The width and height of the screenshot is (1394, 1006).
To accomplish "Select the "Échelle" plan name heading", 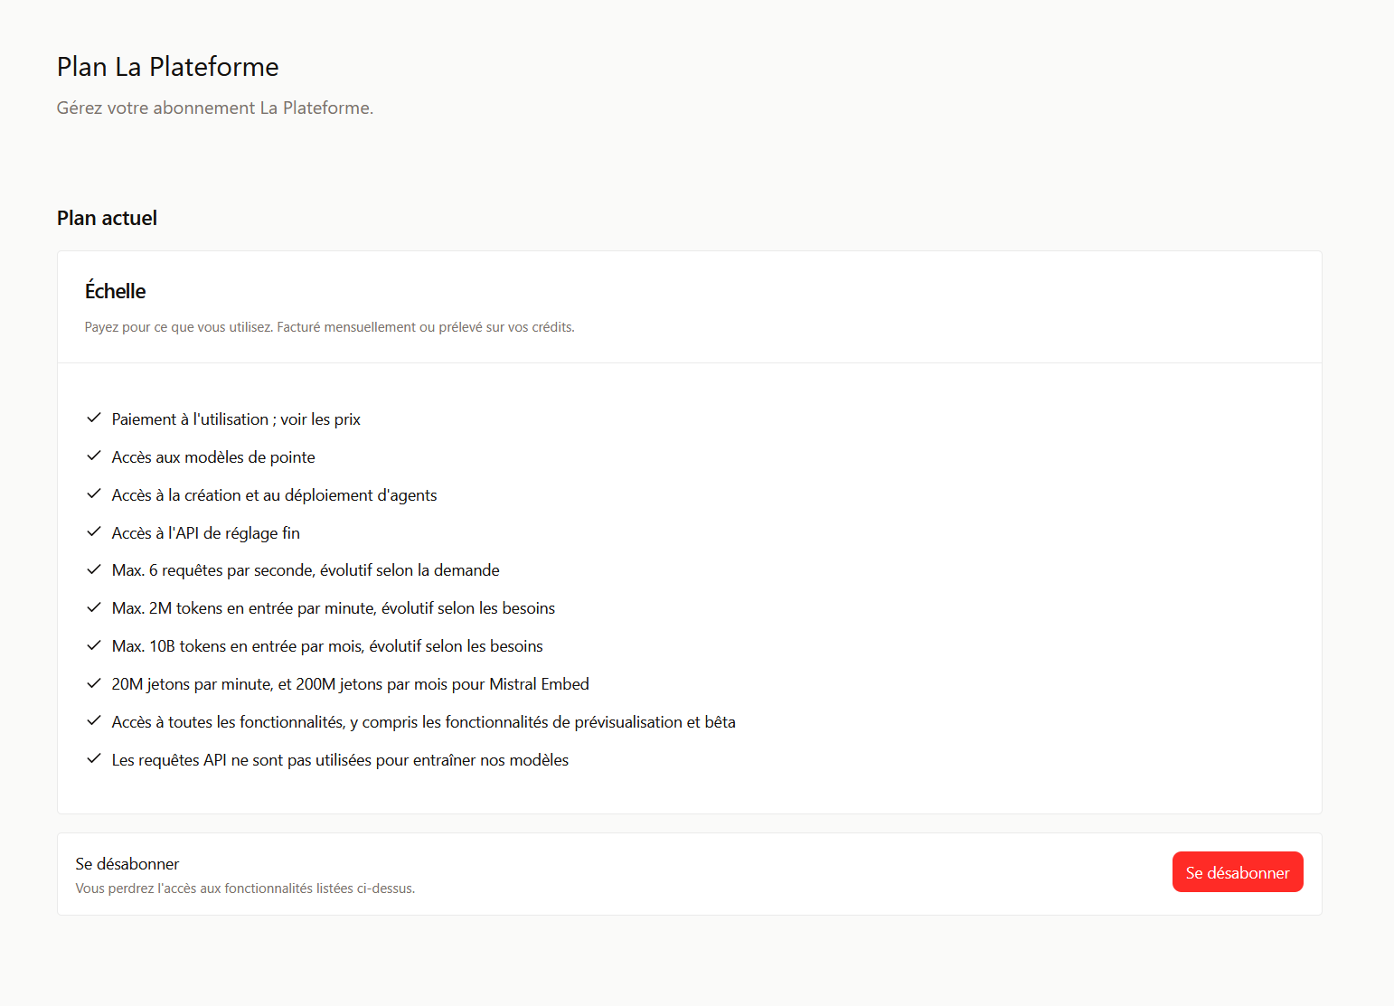I will [x=115, y=291].
